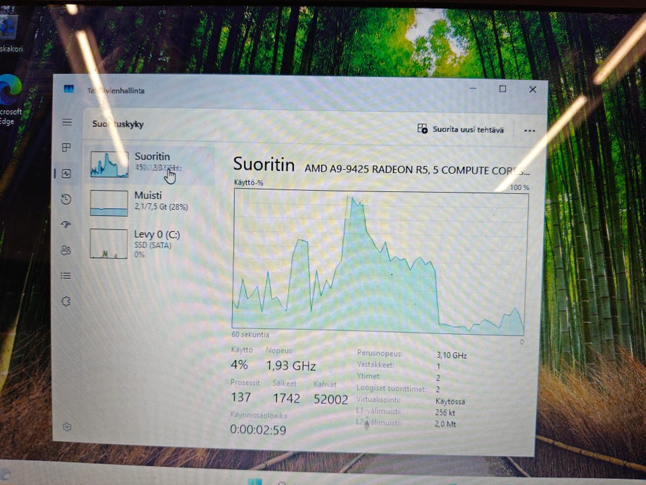Click the 1742 threads value
The height and width of the screenshot is (485, 646).
[287, 398]
